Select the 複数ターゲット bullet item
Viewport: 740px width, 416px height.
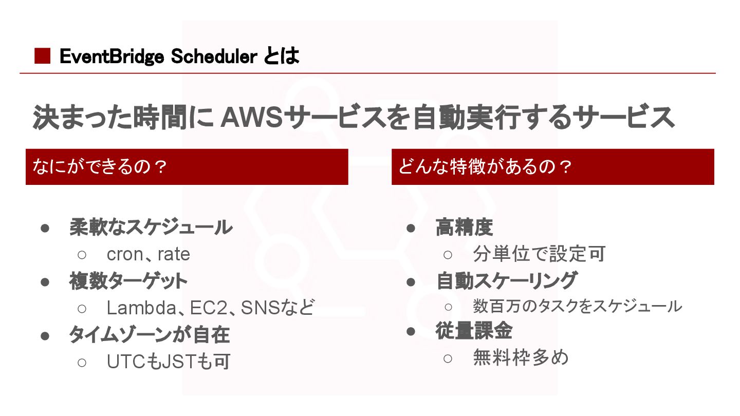point(128,281)
